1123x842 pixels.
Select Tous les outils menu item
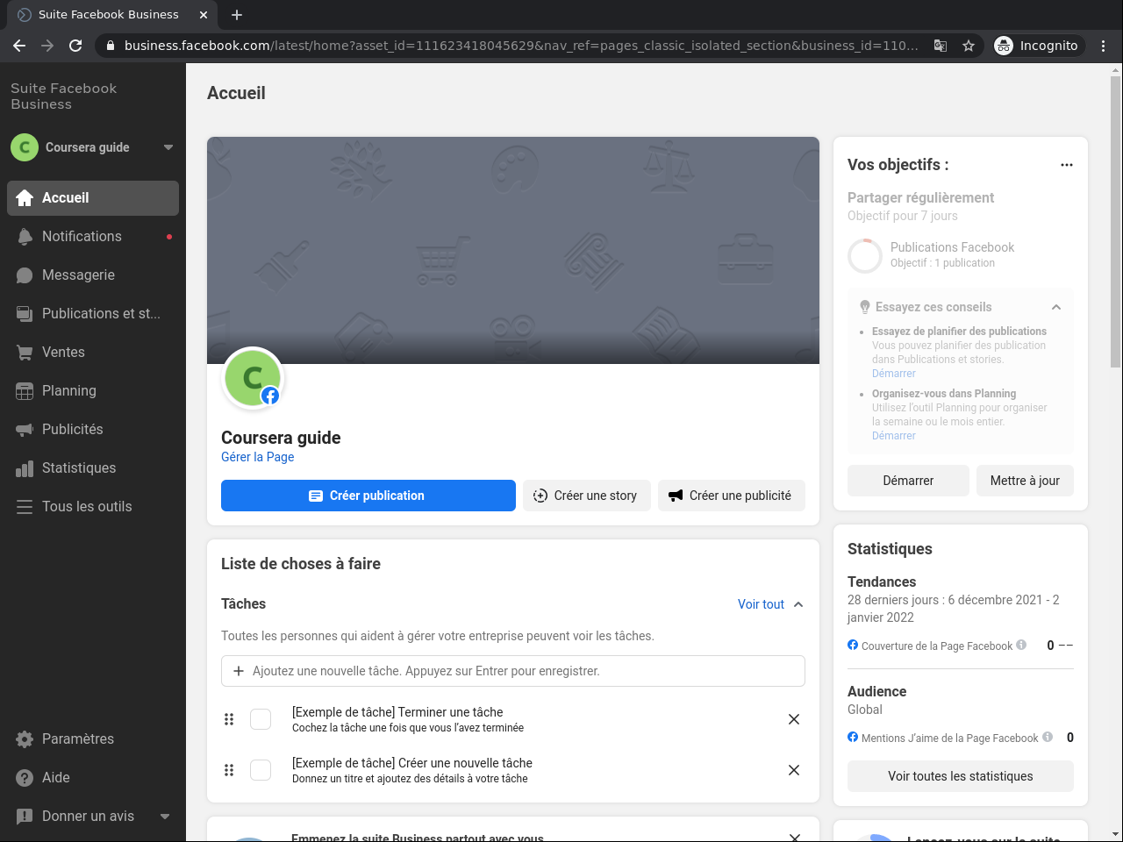pos(93,507)
